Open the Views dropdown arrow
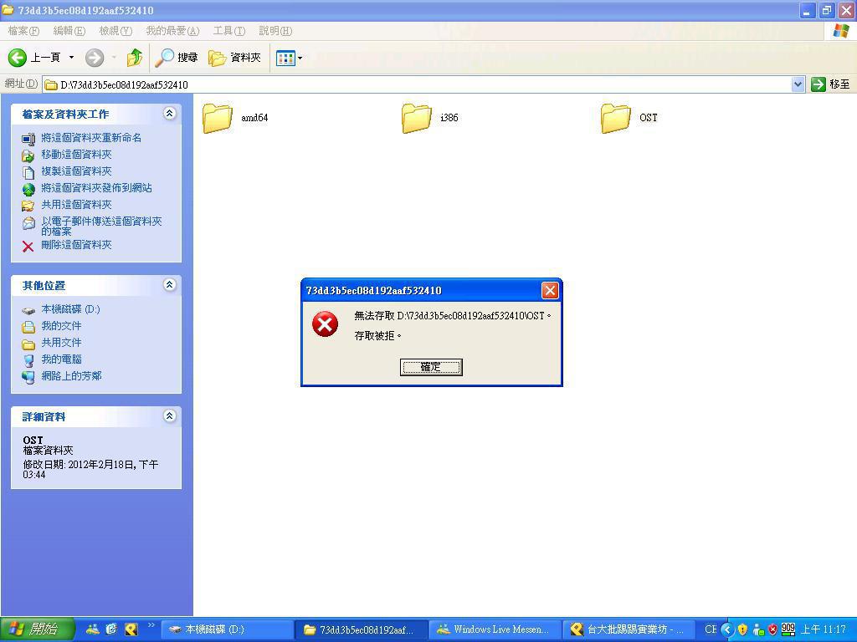The height and width of the screenshot is (642, 857). tap(300, 58)
